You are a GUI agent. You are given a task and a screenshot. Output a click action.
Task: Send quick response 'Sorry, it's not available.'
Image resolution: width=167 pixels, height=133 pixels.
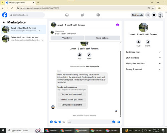tap(72, 105)
